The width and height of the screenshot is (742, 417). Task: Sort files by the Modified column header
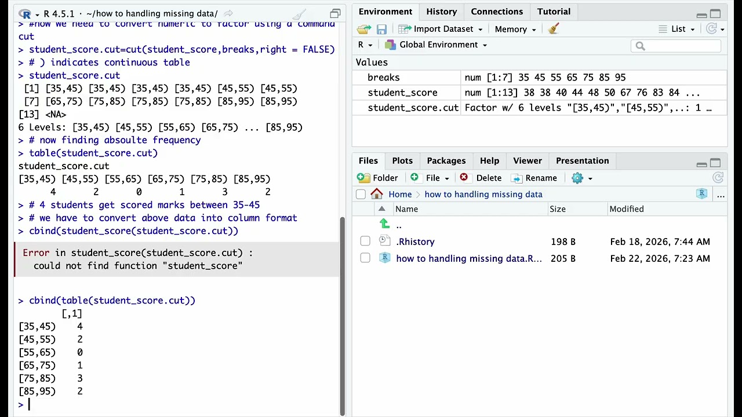[627, 209]
